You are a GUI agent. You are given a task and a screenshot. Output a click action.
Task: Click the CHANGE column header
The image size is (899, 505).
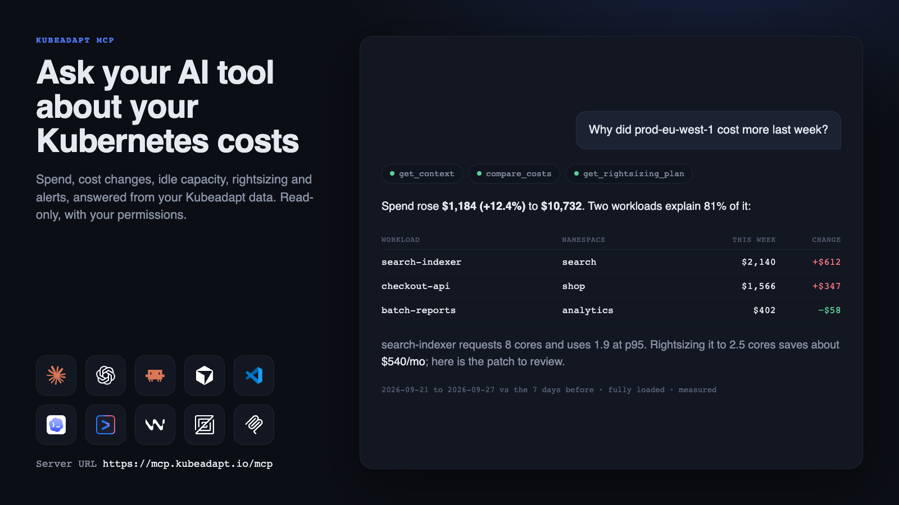click(x=827, y=240)
